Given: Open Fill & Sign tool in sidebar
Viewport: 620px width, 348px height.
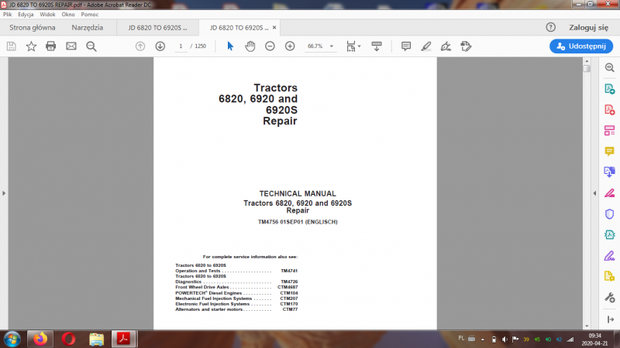Looking at the screenshot, I should point(609,256).
